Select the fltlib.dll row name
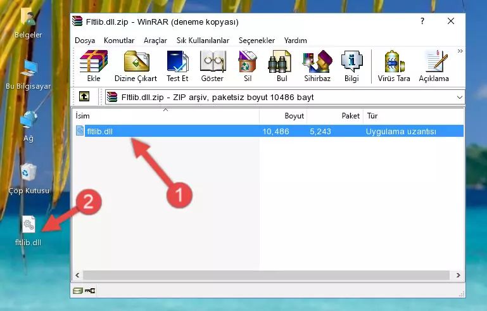This screenshot has height=311, width=487. (99, 131)
